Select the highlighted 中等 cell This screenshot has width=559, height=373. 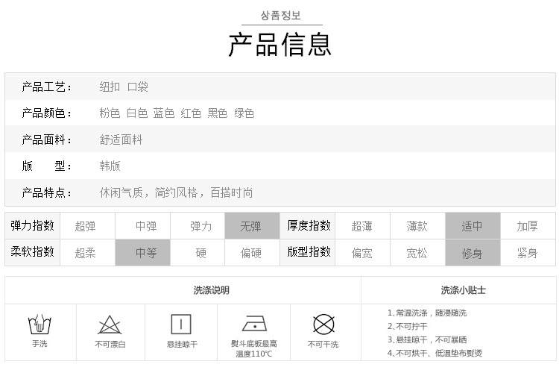142,253
